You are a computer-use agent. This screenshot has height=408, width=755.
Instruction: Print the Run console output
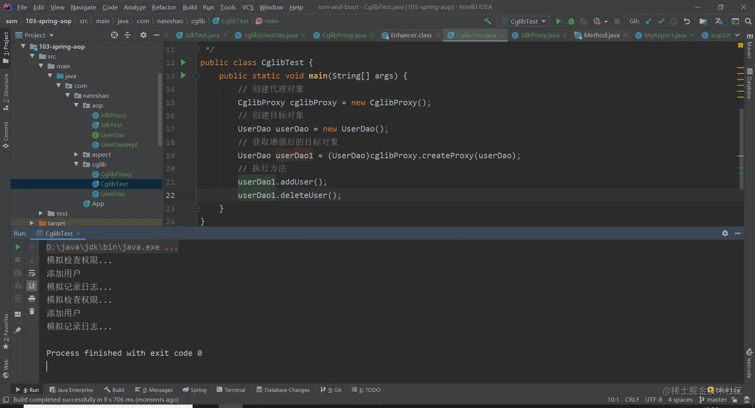coord(31,298)
